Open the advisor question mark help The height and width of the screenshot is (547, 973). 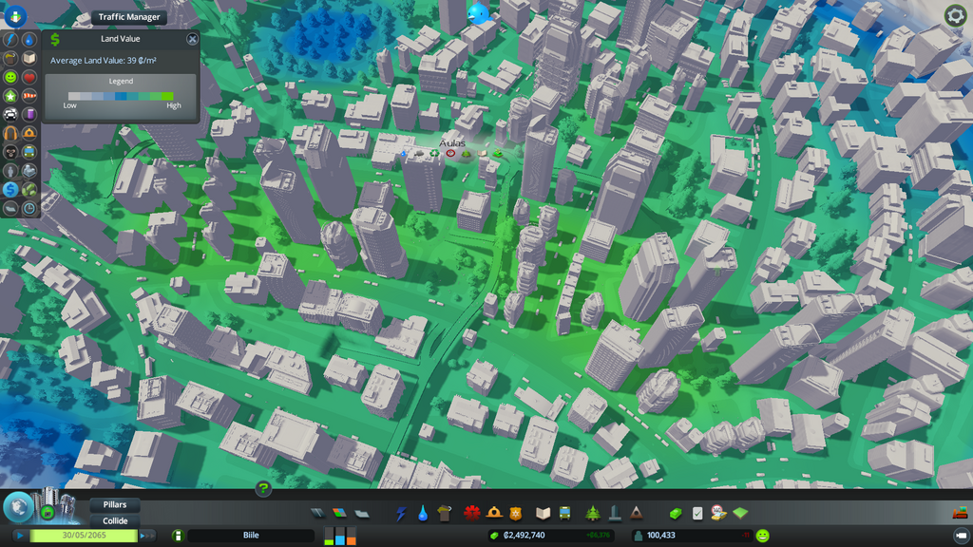263,489
